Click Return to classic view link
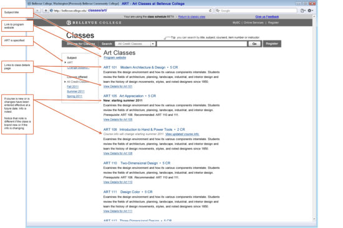This screenshot has width=343, height=228. click(x=191, y=17)
